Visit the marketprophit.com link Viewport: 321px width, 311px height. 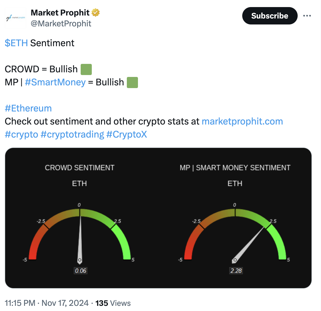pyautogui.click(x=242, y=121)
